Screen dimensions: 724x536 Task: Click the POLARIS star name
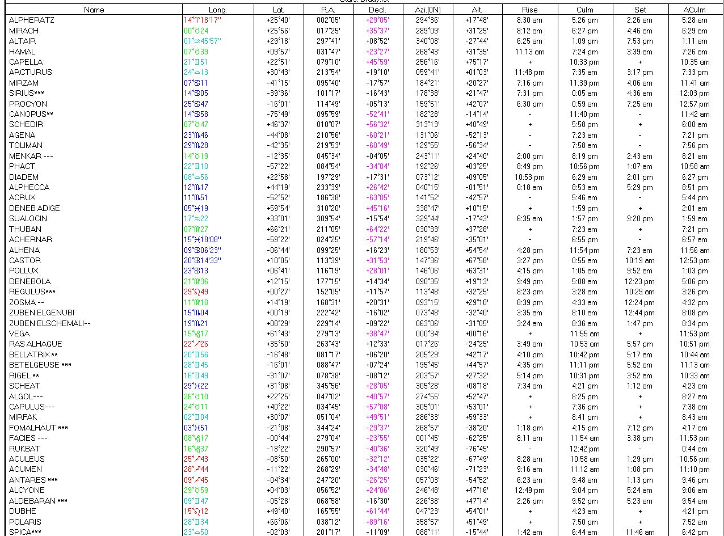click(25, 522)
